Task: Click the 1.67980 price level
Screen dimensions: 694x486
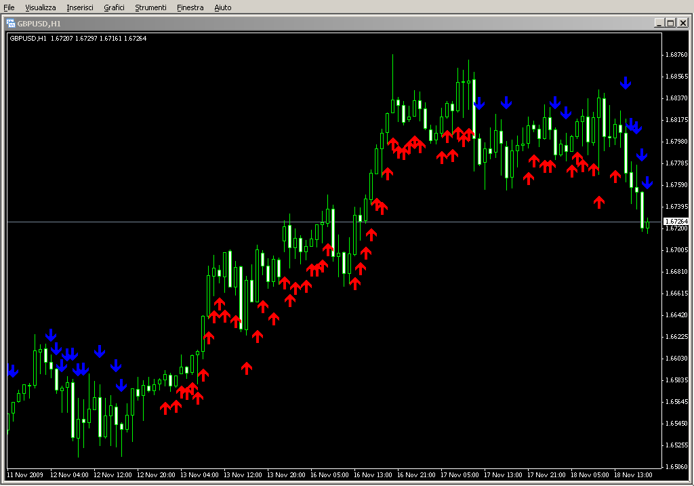Action: click(677, 142)
